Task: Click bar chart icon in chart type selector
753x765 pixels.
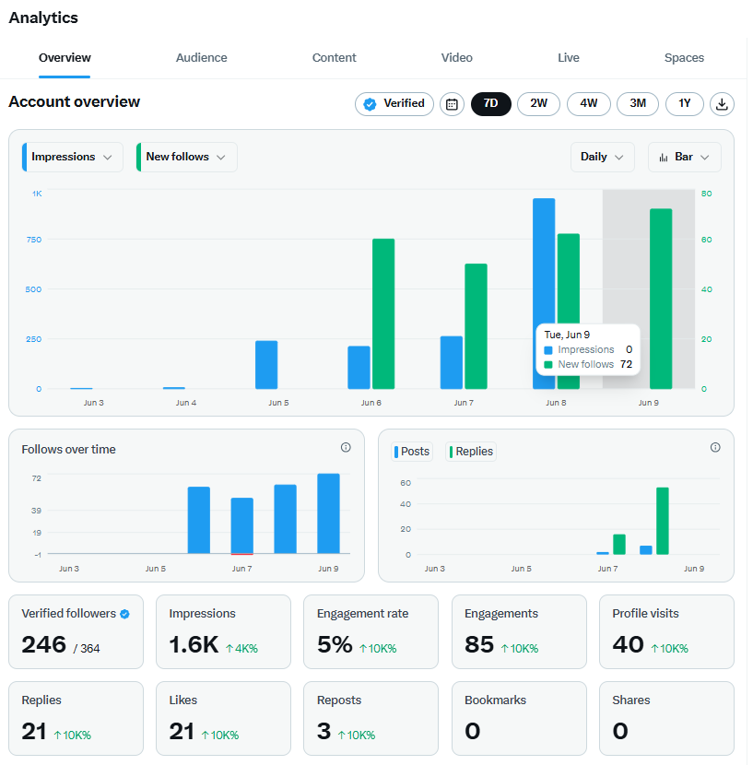Action: point(664,157)
